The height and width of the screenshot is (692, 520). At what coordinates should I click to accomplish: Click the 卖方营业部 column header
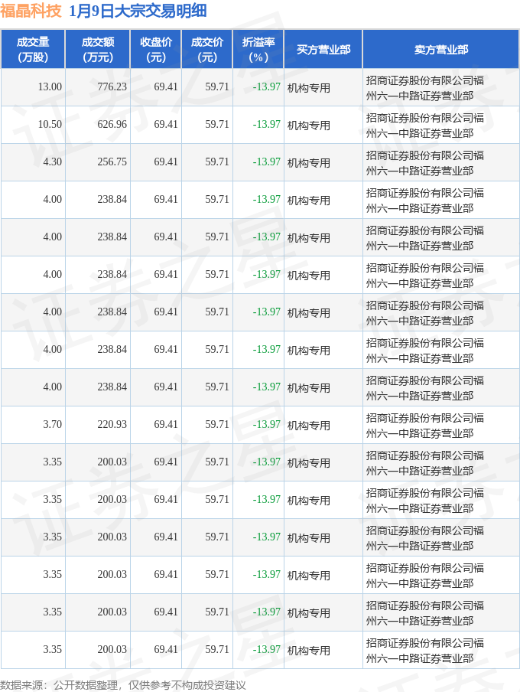pyautogui.click(x=441, y=49)
